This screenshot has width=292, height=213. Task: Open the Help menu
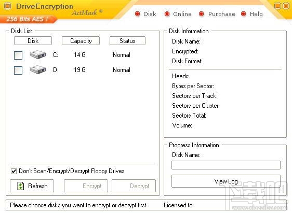[x=256, y=14]
